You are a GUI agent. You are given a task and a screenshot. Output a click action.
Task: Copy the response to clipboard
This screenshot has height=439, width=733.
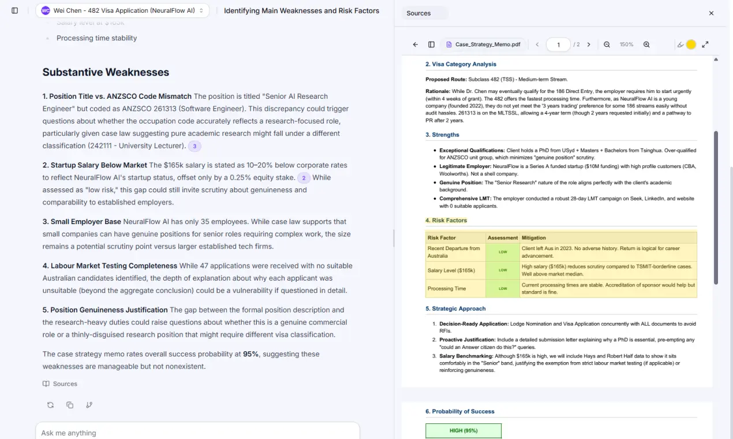point(70,405)
